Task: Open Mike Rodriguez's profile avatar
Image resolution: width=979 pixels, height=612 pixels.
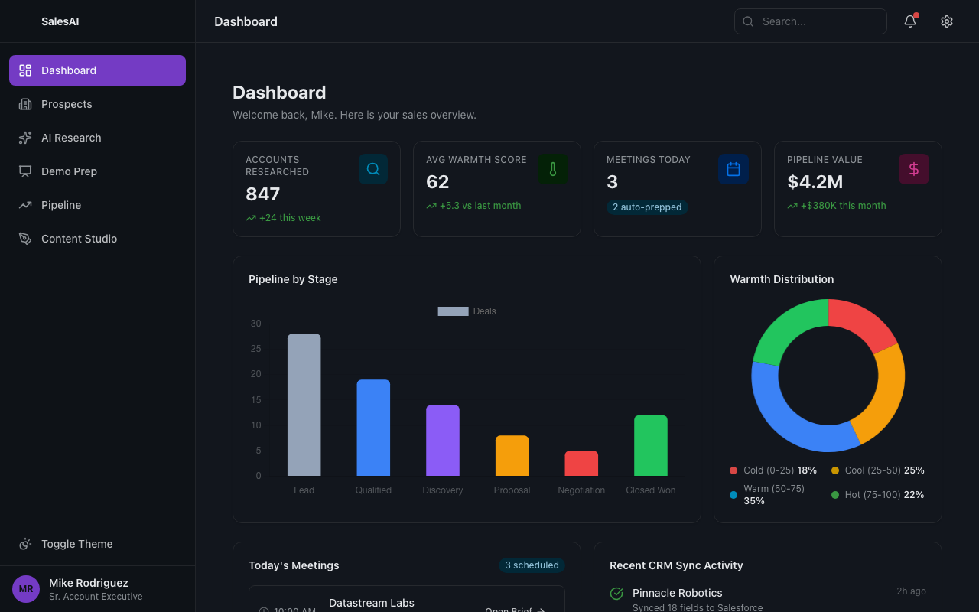Action: pos(25,589)
